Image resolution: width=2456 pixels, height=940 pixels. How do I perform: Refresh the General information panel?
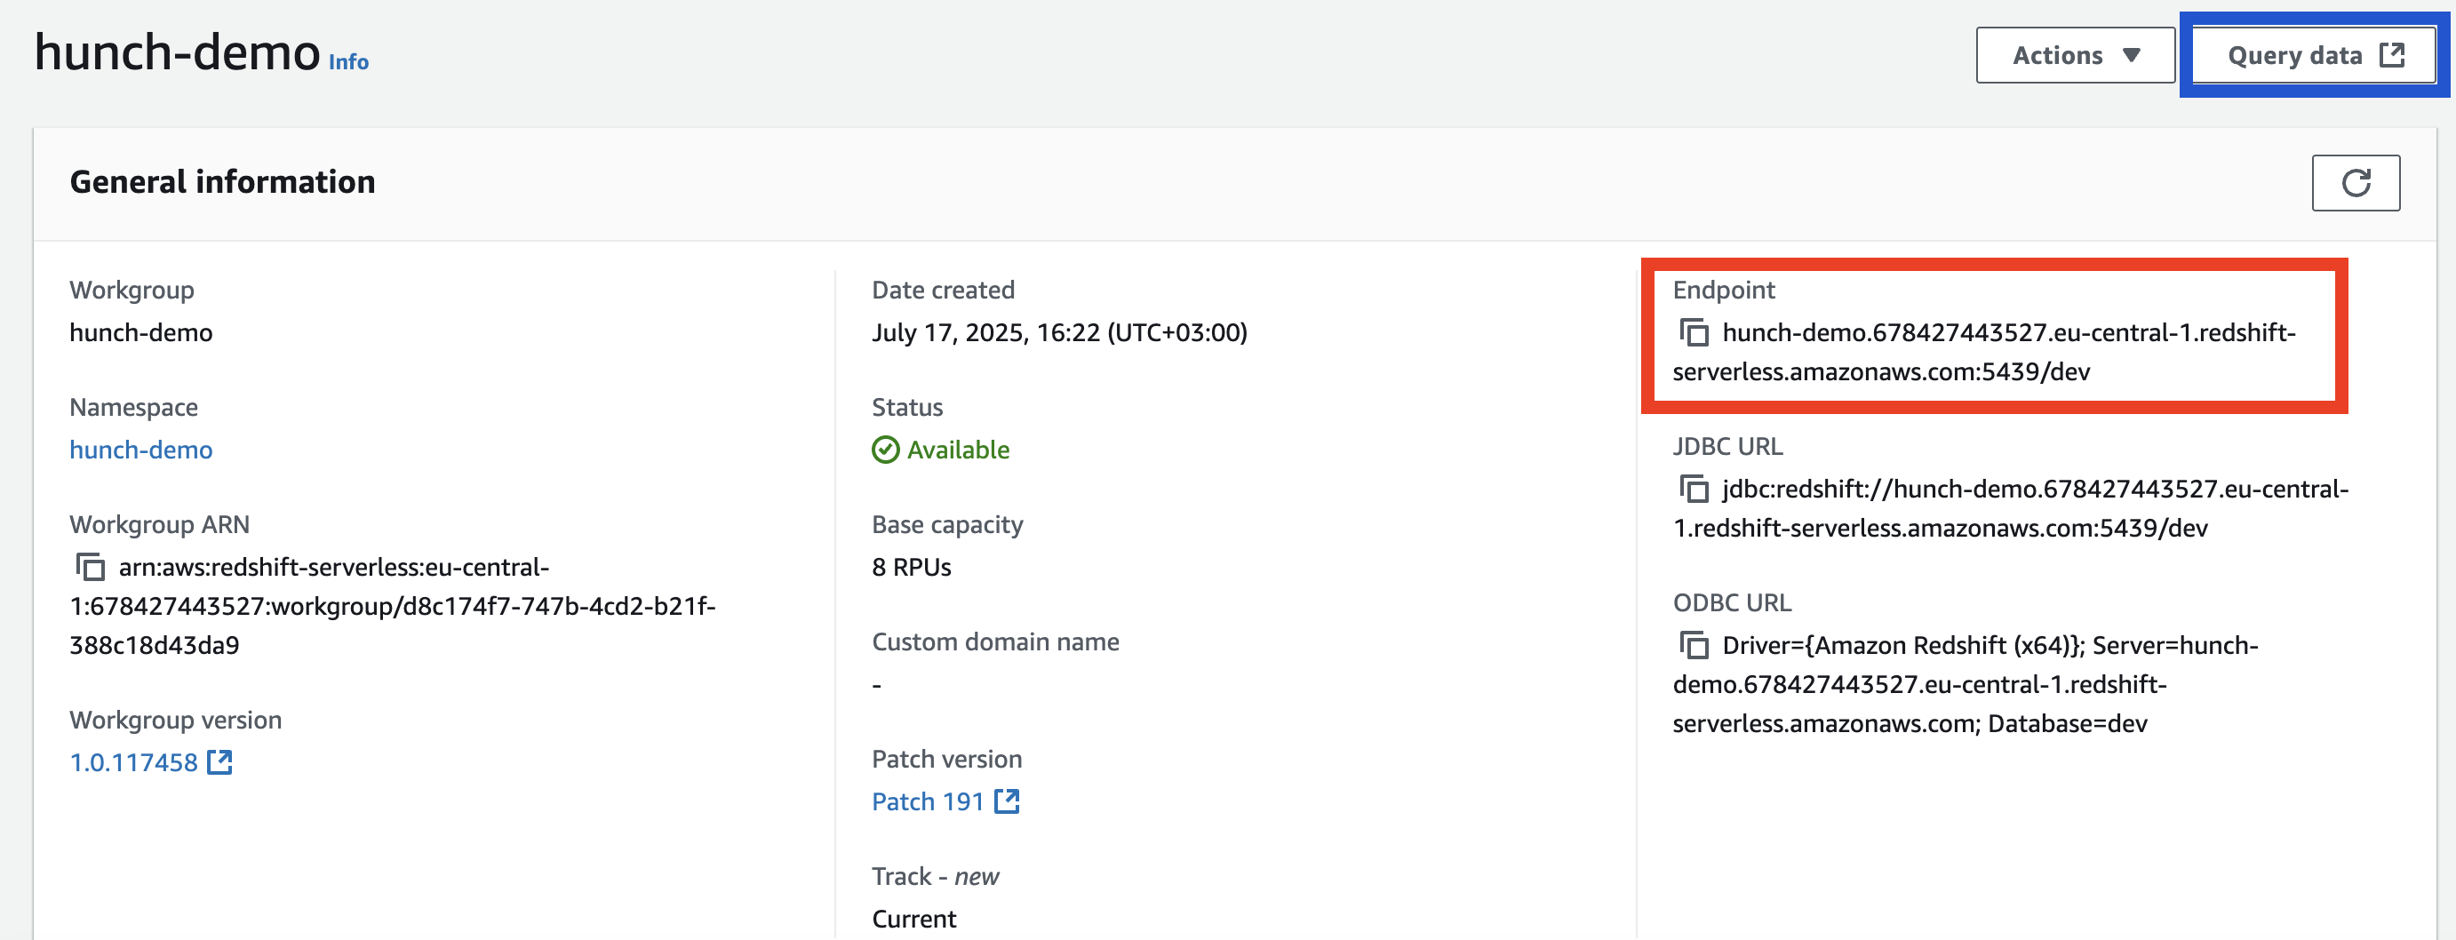pyautogui.click(x=2356, y=182)
